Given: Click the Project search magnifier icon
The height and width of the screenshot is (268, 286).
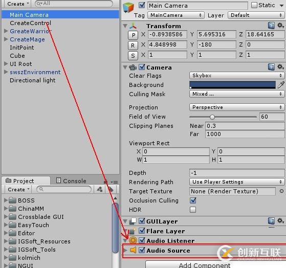Looking at the screenshot, I should click(x=41, y=189).
